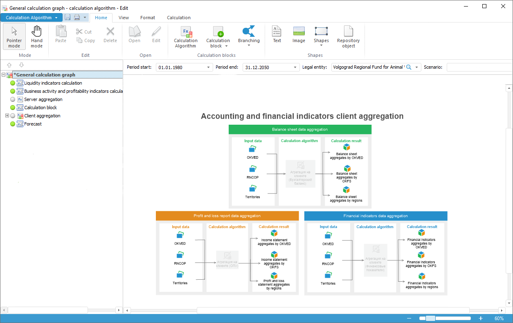Viewport: 513px width, 323px height.
Task: Click the Legal entity search magnifier
Action: point(408,67)
